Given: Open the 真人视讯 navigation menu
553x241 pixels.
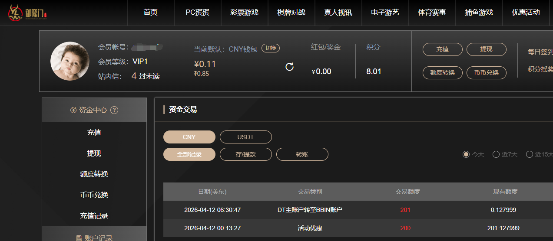Looking at the screenshot, I should click(x=338, y=13).
